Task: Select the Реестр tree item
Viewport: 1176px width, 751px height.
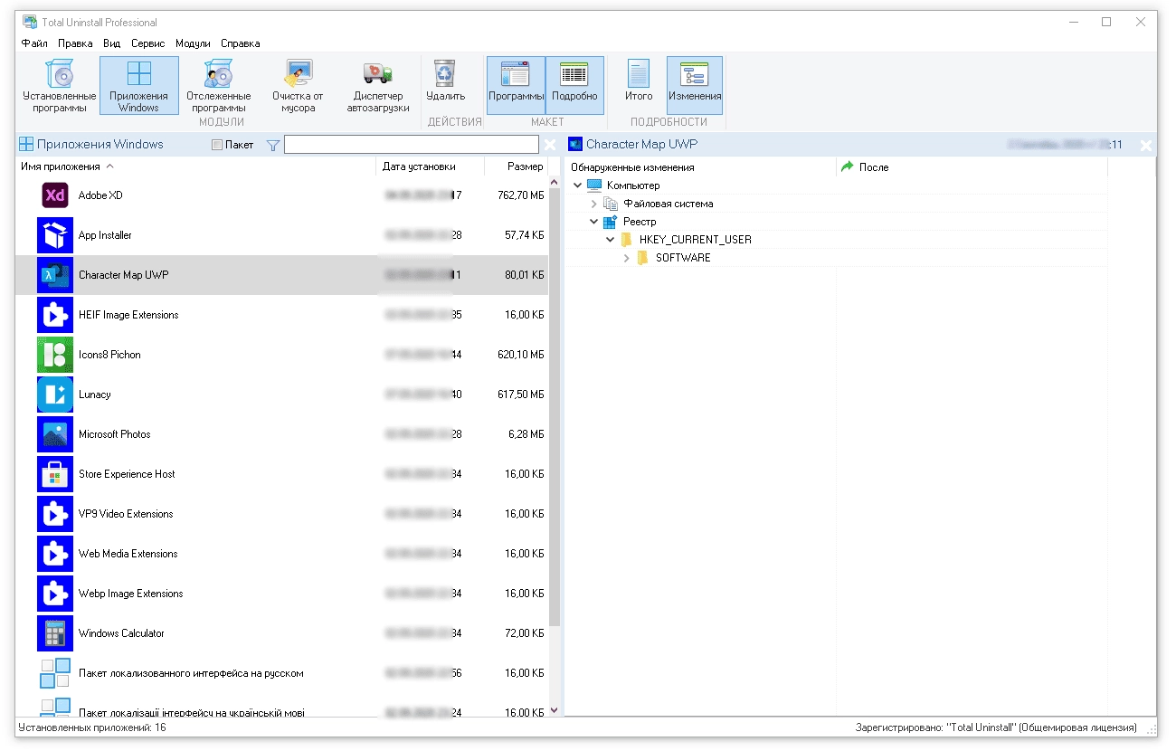Action: click(x=640, y=222)
